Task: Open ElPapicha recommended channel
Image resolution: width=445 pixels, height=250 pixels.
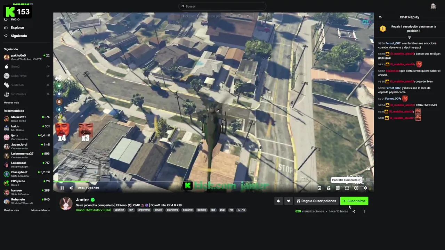Action: [27, 183]
